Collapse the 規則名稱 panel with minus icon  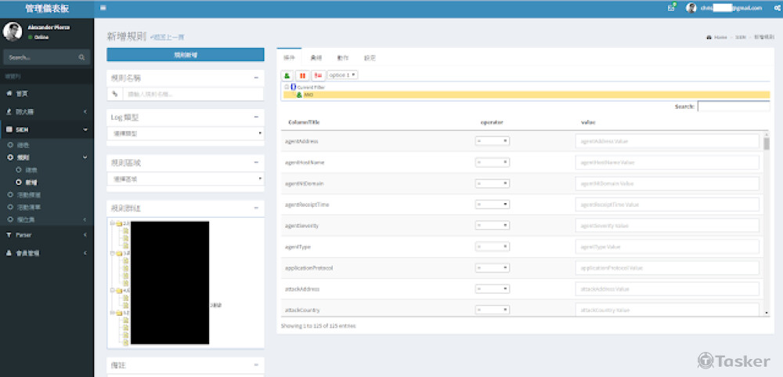pos(256,78)
